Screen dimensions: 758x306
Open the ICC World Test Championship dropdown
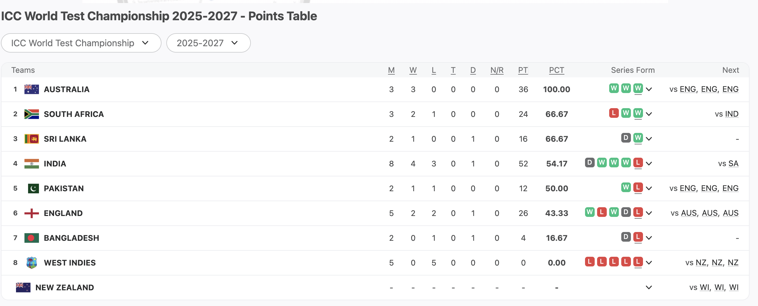tap(81, 43)
